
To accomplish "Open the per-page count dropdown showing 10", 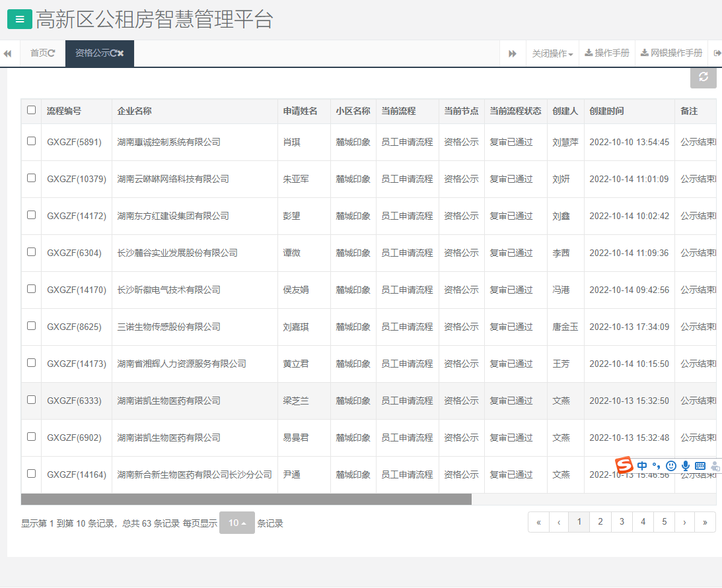I will click(x=236, y=522).
